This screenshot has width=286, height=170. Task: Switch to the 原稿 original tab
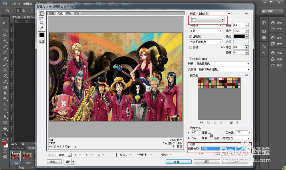pyautogui.click(x=52, y=13)
